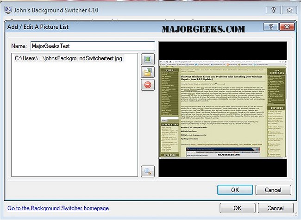This screenshot has height=220, width=301.
Task: Click the magnifying glass preview icon
Action: [x=148, y=171]
